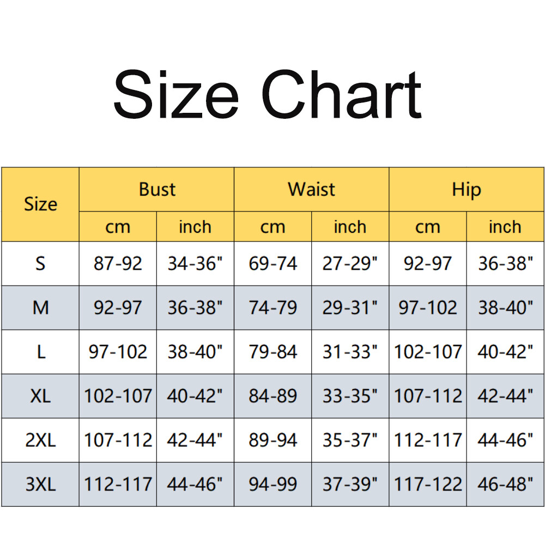Screen dimensions: 545x545
Task: Click the 87-92 bust cm cell
Action: tap(118, 264)
